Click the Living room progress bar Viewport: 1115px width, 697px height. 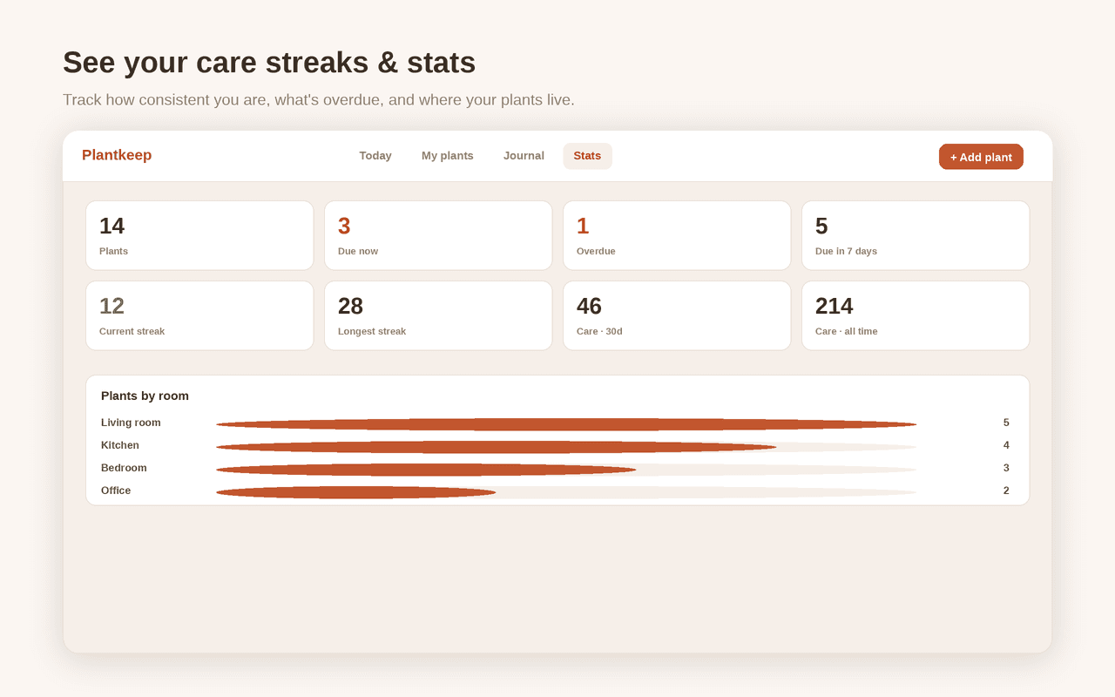tap(566, 424)
